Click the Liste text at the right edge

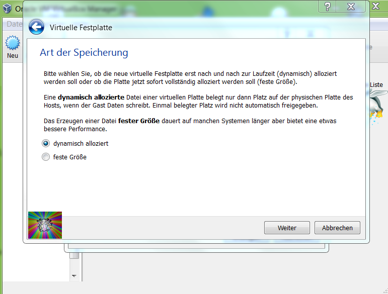(x=376, y=85)
